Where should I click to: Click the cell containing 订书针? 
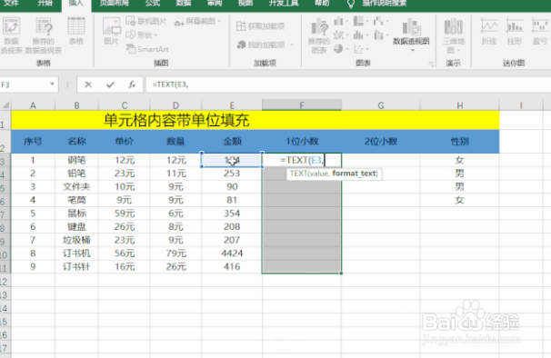coord(76,266)
